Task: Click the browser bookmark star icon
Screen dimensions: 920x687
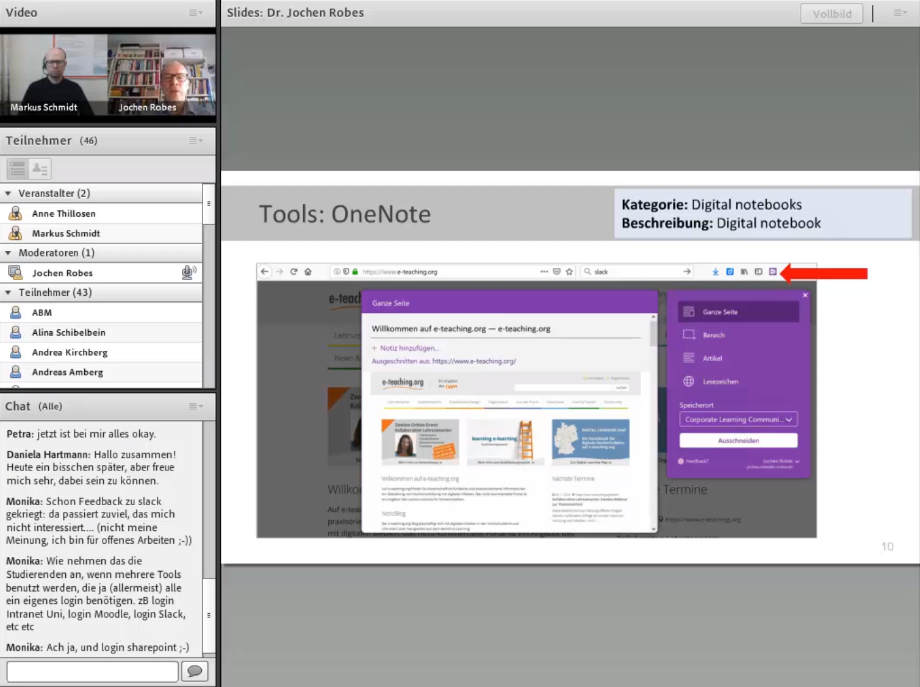Action: (569, 272)
